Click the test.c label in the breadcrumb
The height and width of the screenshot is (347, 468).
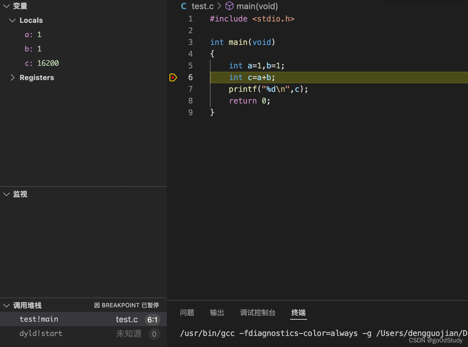point(202,6)
